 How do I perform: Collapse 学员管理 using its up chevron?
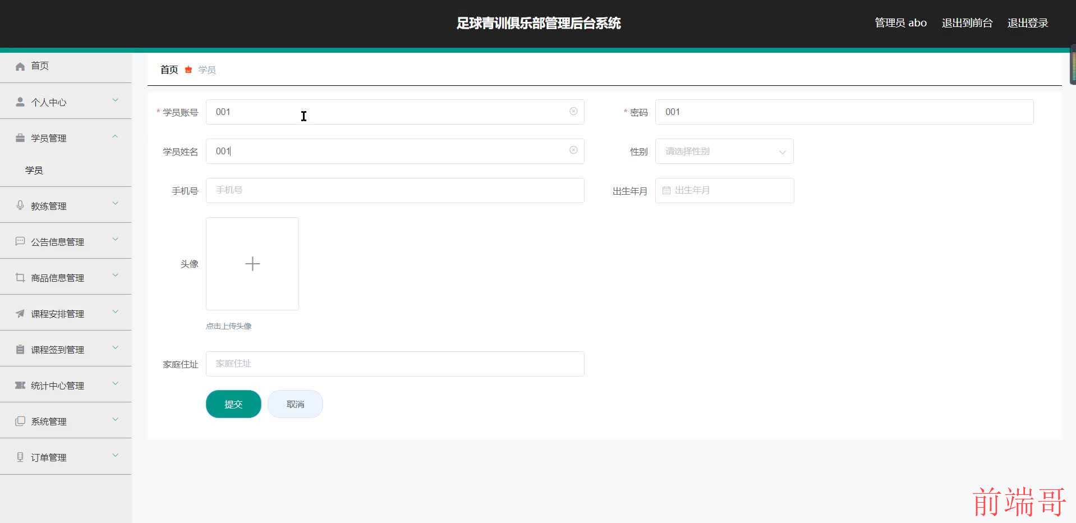click(x=115, y=136)
